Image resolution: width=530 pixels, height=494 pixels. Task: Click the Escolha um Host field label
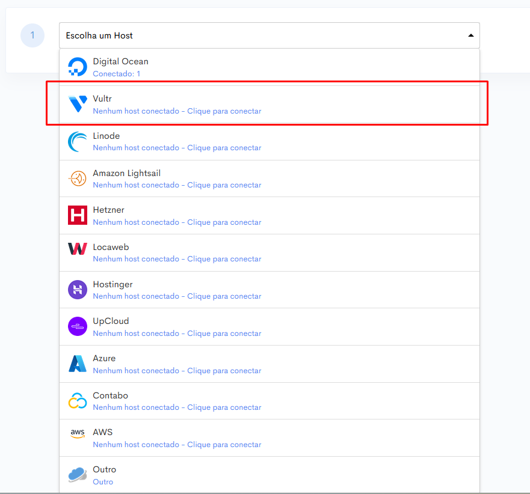click(x=99, y=35)
